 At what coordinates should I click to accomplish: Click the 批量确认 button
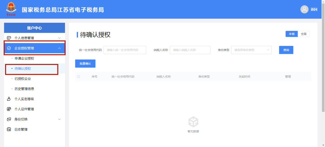click(85, 63)
